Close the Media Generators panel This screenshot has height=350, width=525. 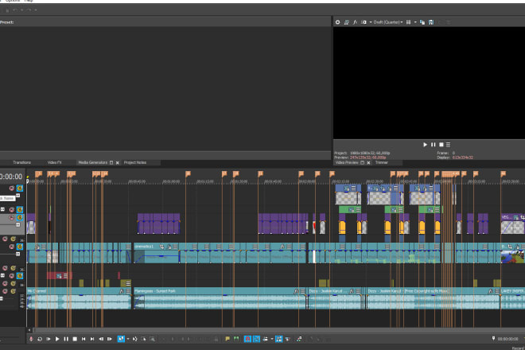(x=118, y=161)
